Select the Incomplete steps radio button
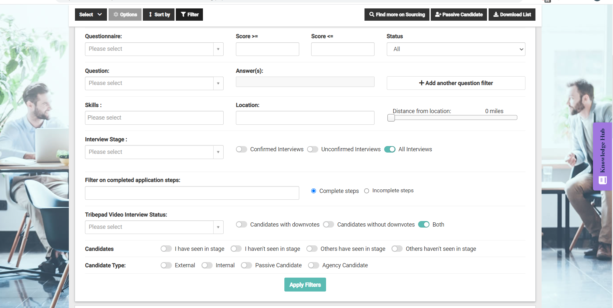Image resolution: width=613 pixels, height=308 pixels. click(366, 191)
